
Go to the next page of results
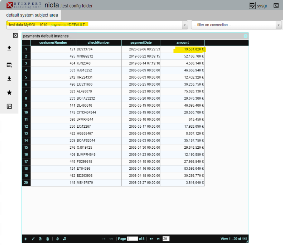[x=151, y=239]
